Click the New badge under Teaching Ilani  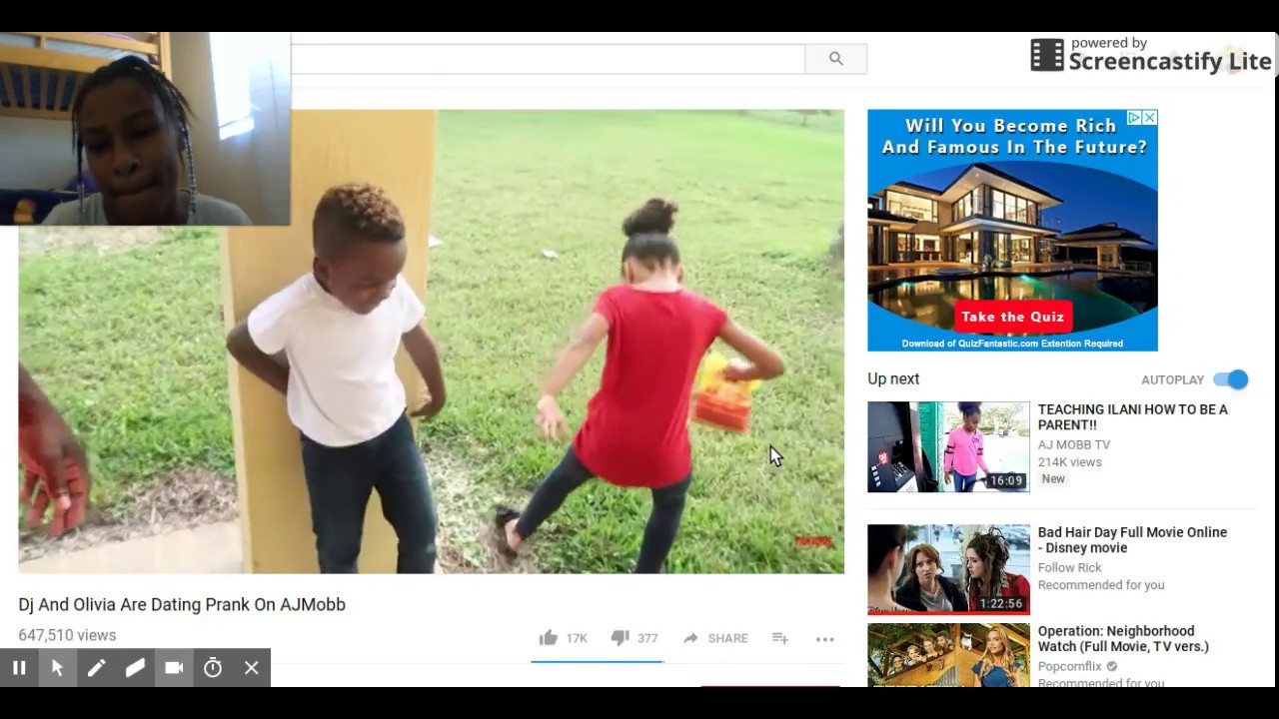pos(1053,479)
